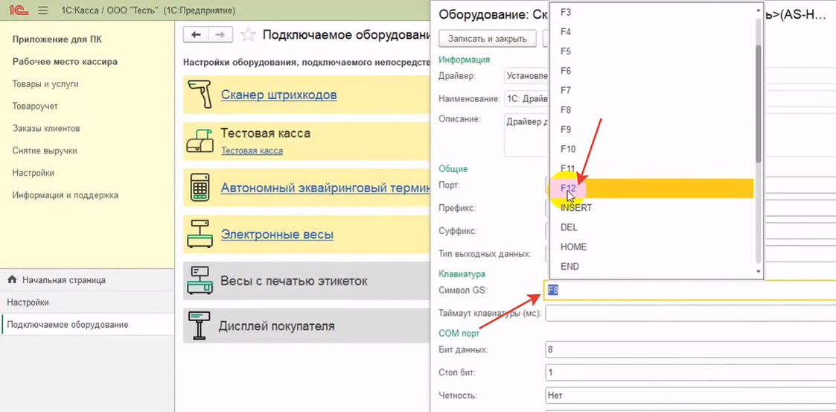Choose F3 in the dropdown list
Viewport: 836px width, 412px height.
click(653, 12)
